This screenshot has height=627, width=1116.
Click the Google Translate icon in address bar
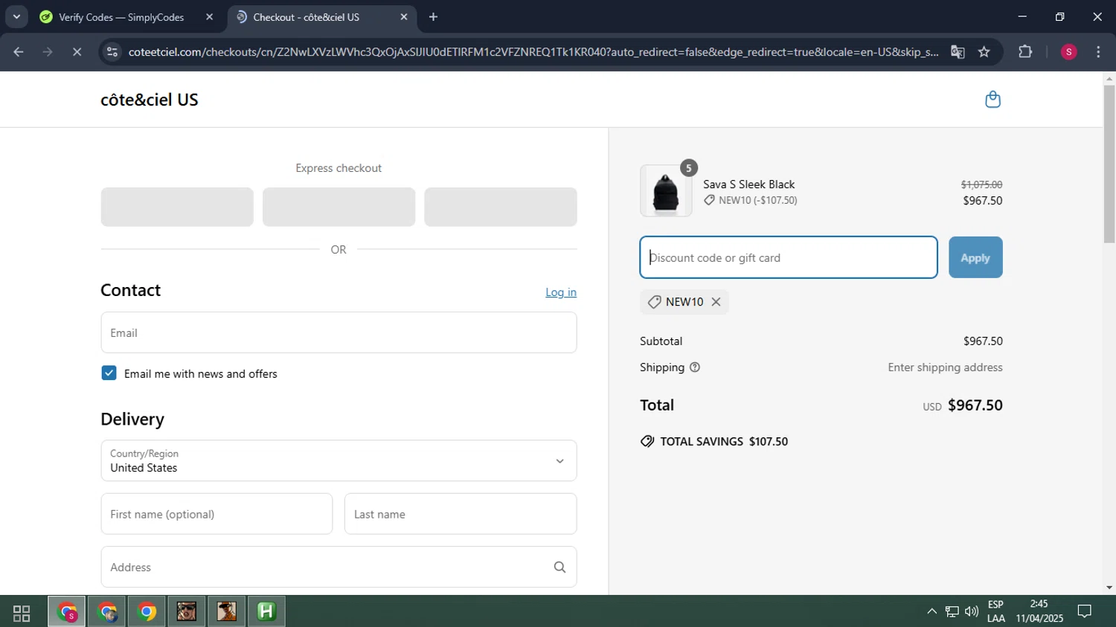tap(958, 52)
